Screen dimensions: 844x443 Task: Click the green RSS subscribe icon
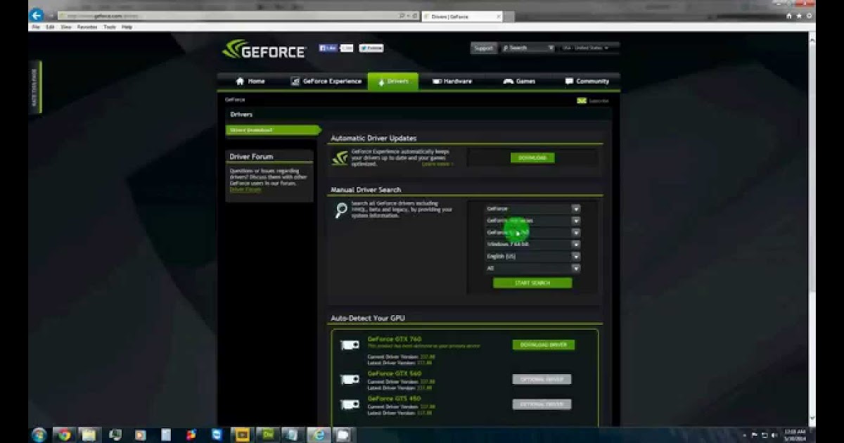tap(582, 101)
